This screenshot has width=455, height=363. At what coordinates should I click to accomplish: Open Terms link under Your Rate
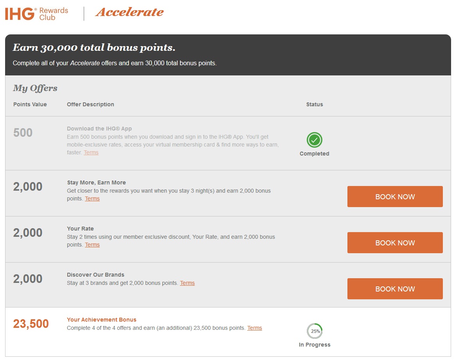click(x=92, y=245)
